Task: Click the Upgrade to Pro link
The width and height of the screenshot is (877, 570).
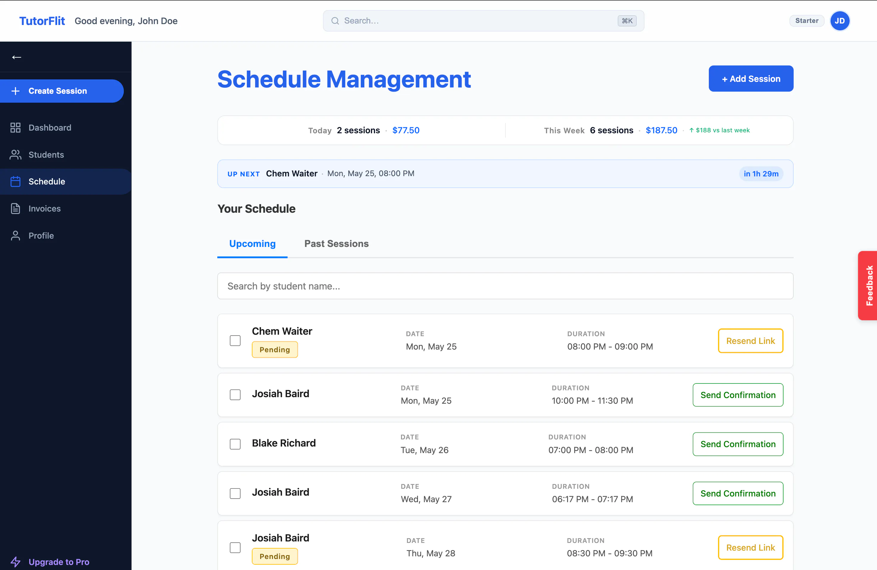Action: 59,562
